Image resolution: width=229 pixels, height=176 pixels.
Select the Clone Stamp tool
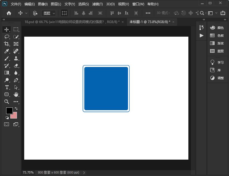pos(16,58)
